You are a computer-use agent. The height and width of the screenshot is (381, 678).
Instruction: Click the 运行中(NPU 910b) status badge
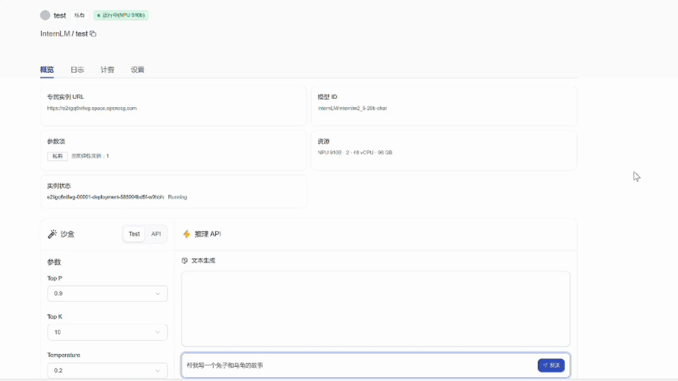tap(120, 15)
